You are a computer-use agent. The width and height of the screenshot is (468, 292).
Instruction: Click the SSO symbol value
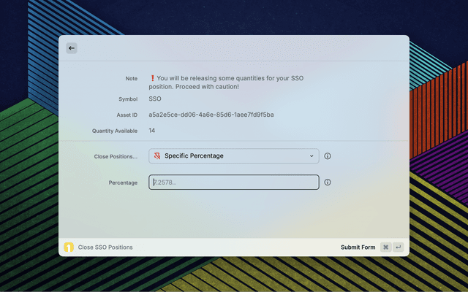point(155,99)
